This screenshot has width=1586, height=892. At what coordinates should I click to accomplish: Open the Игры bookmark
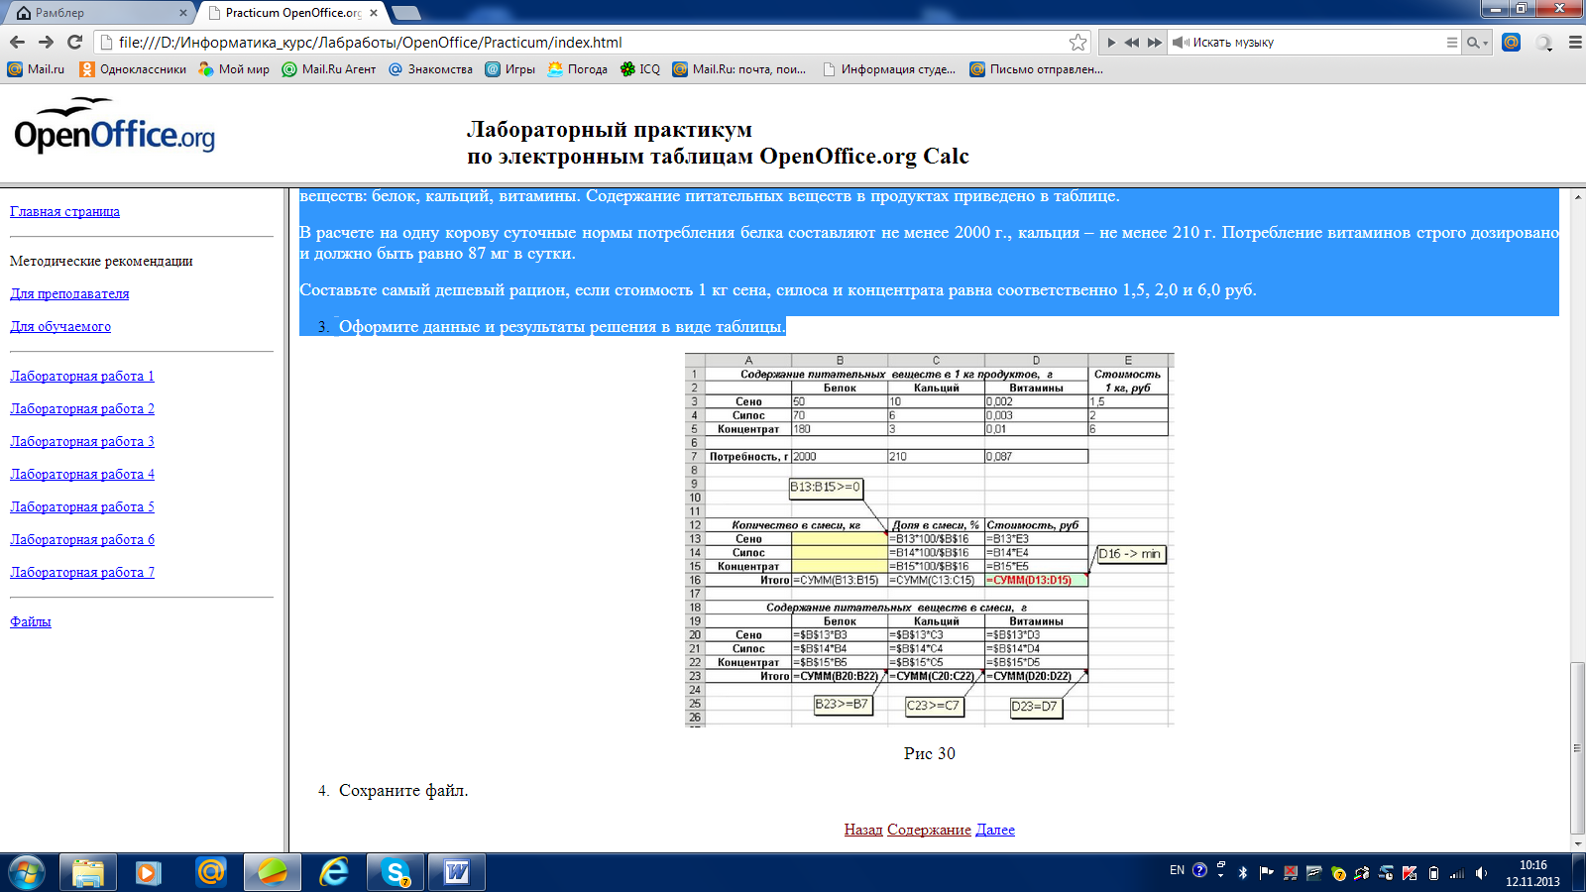[510, 69]
